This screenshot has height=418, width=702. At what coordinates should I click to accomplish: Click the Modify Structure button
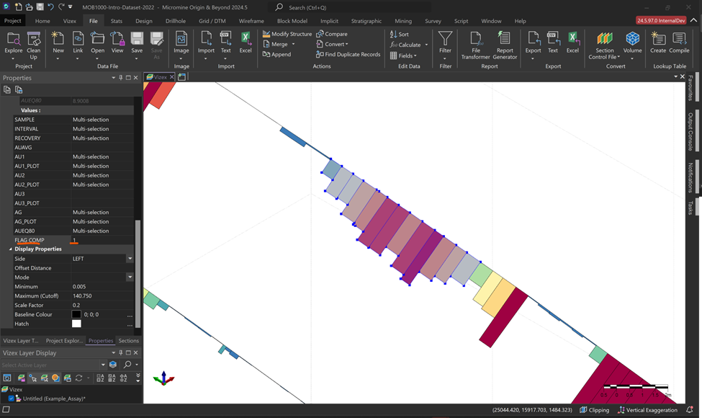[287, 34]
